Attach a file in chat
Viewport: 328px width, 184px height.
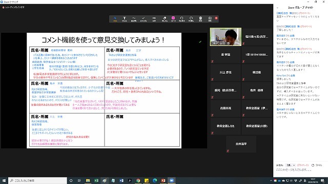click(317, 165)
